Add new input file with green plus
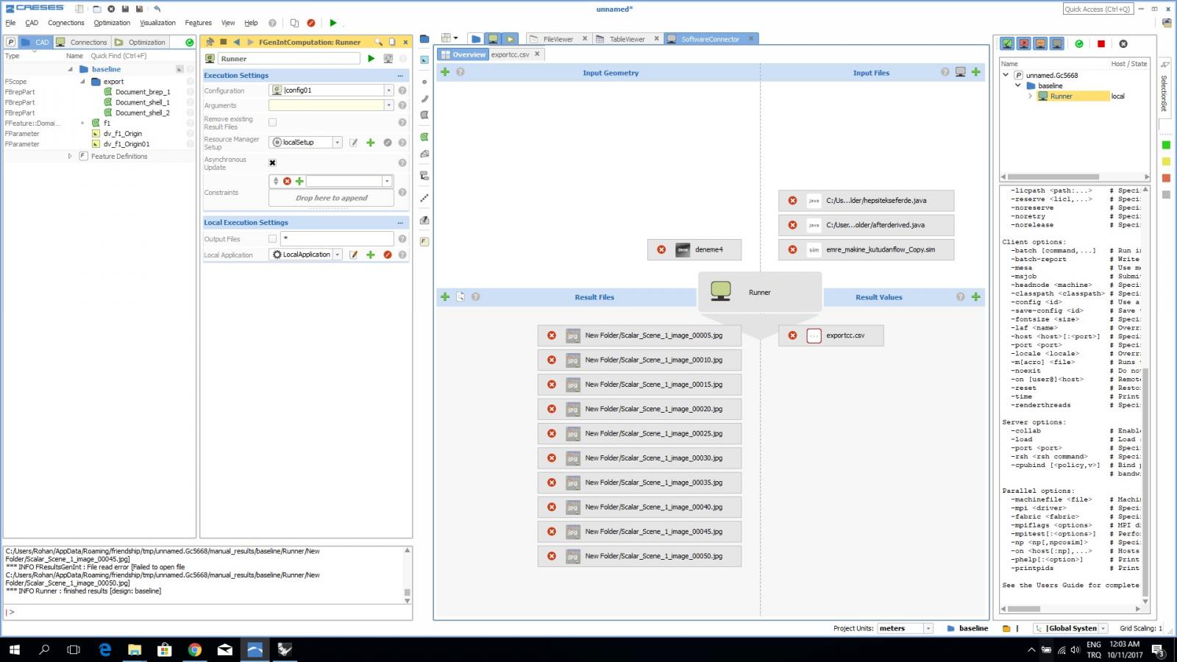The height and width of the screenshot is (662, 1177). [975, 72]
